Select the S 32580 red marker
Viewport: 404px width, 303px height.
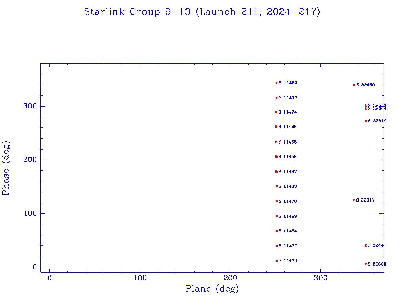coord(354,85)
